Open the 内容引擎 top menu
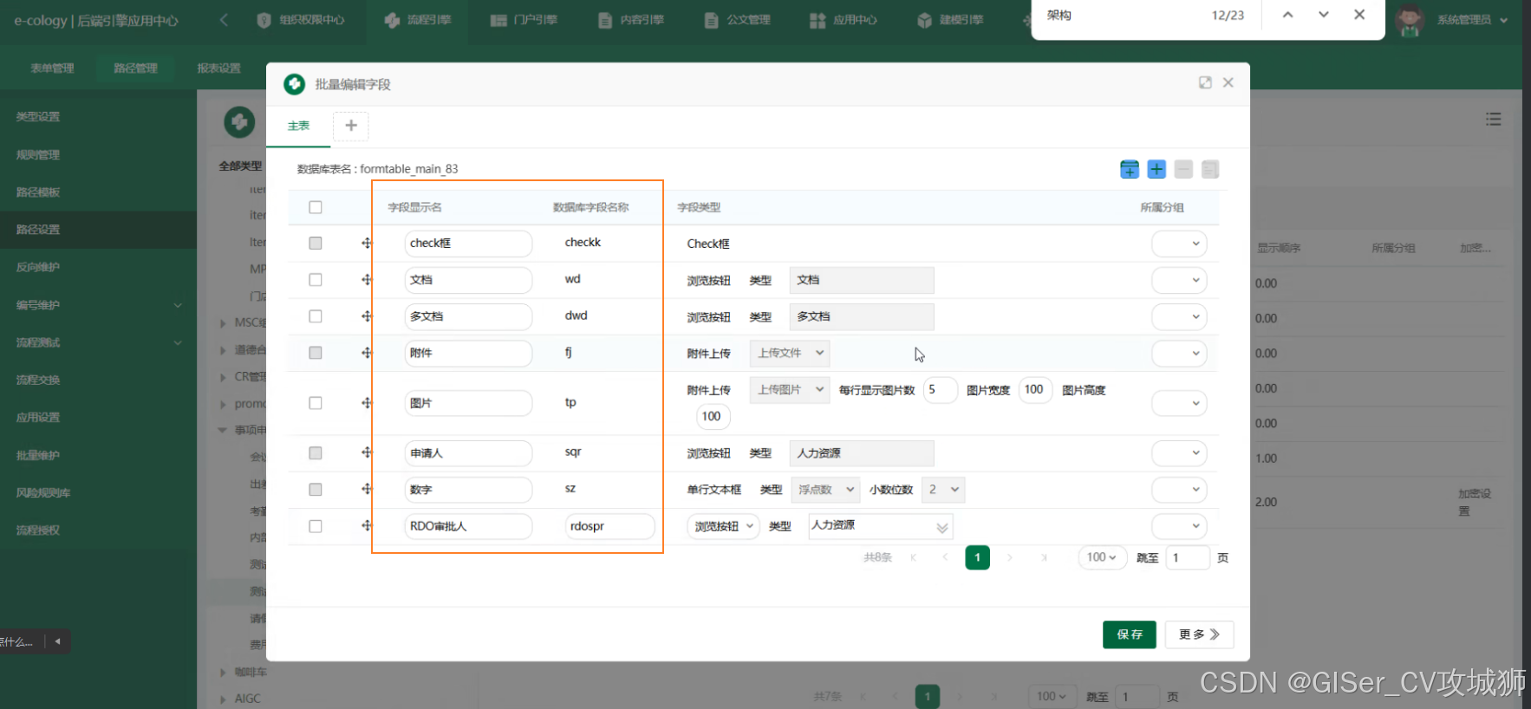Screen dimensions: 1531x709 pyautogui.click(x=631, y=19)
